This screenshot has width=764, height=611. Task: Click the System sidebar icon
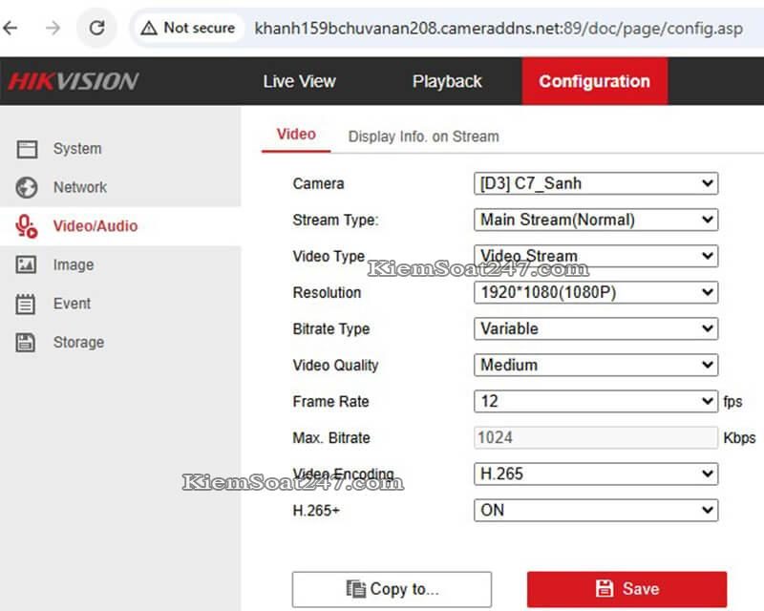[x=27, y=149]
